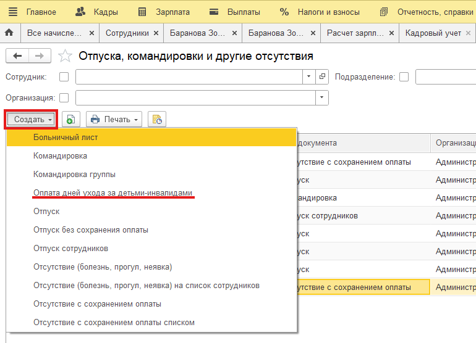Select Командировка группы from the menu
The image size is (476, 343).
click(151, 174)
